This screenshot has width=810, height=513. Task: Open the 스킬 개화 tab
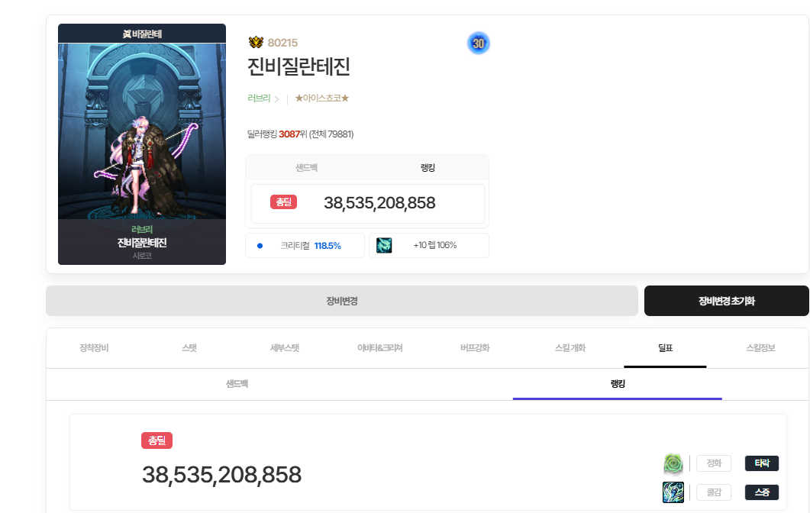[570, 348]
